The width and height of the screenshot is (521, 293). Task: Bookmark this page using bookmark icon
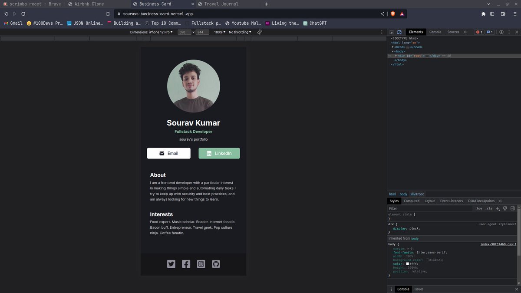click(108, 14)
